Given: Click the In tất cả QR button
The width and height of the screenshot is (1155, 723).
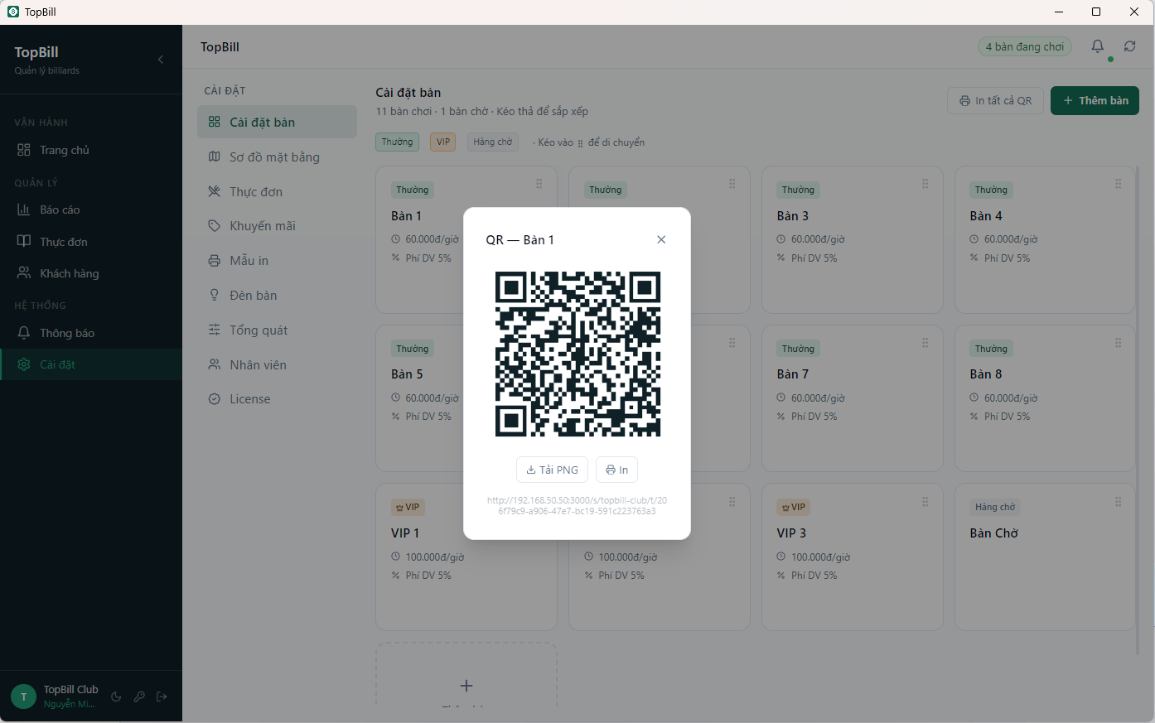Looking at the screenshot, I should (995, 100).
